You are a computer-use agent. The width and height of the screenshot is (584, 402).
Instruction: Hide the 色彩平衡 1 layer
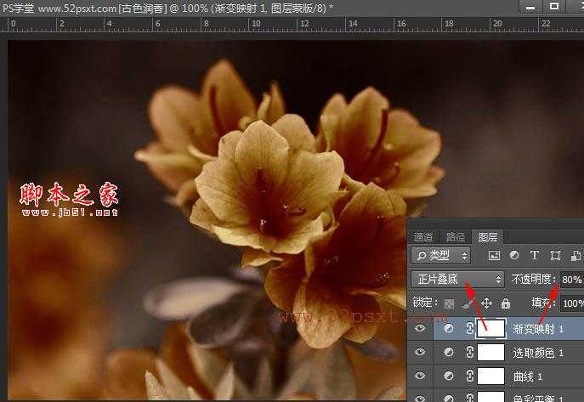click(x=420, y=399)
